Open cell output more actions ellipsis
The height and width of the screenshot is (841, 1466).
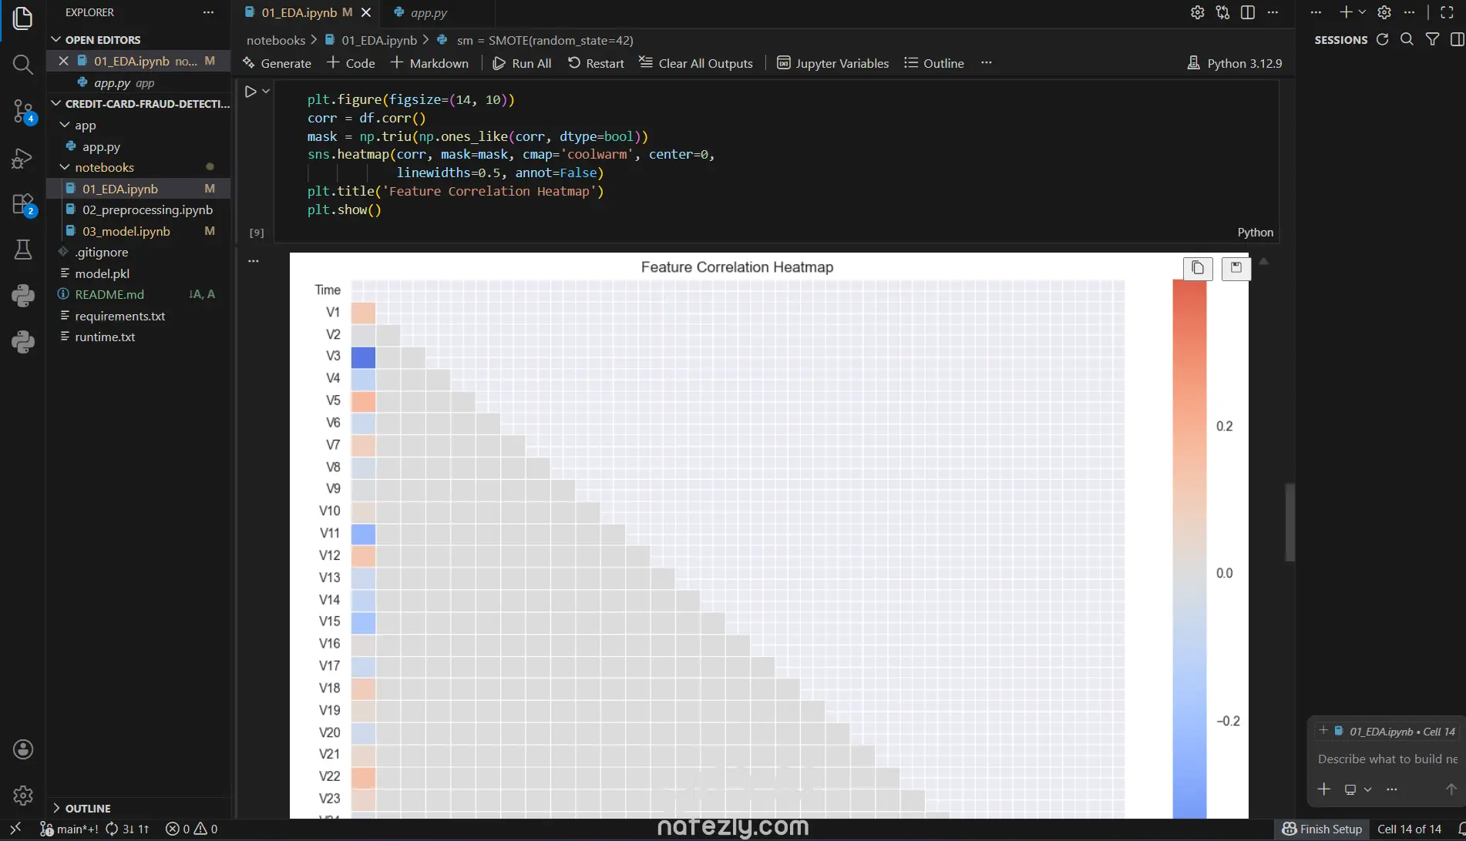(254, 261)
